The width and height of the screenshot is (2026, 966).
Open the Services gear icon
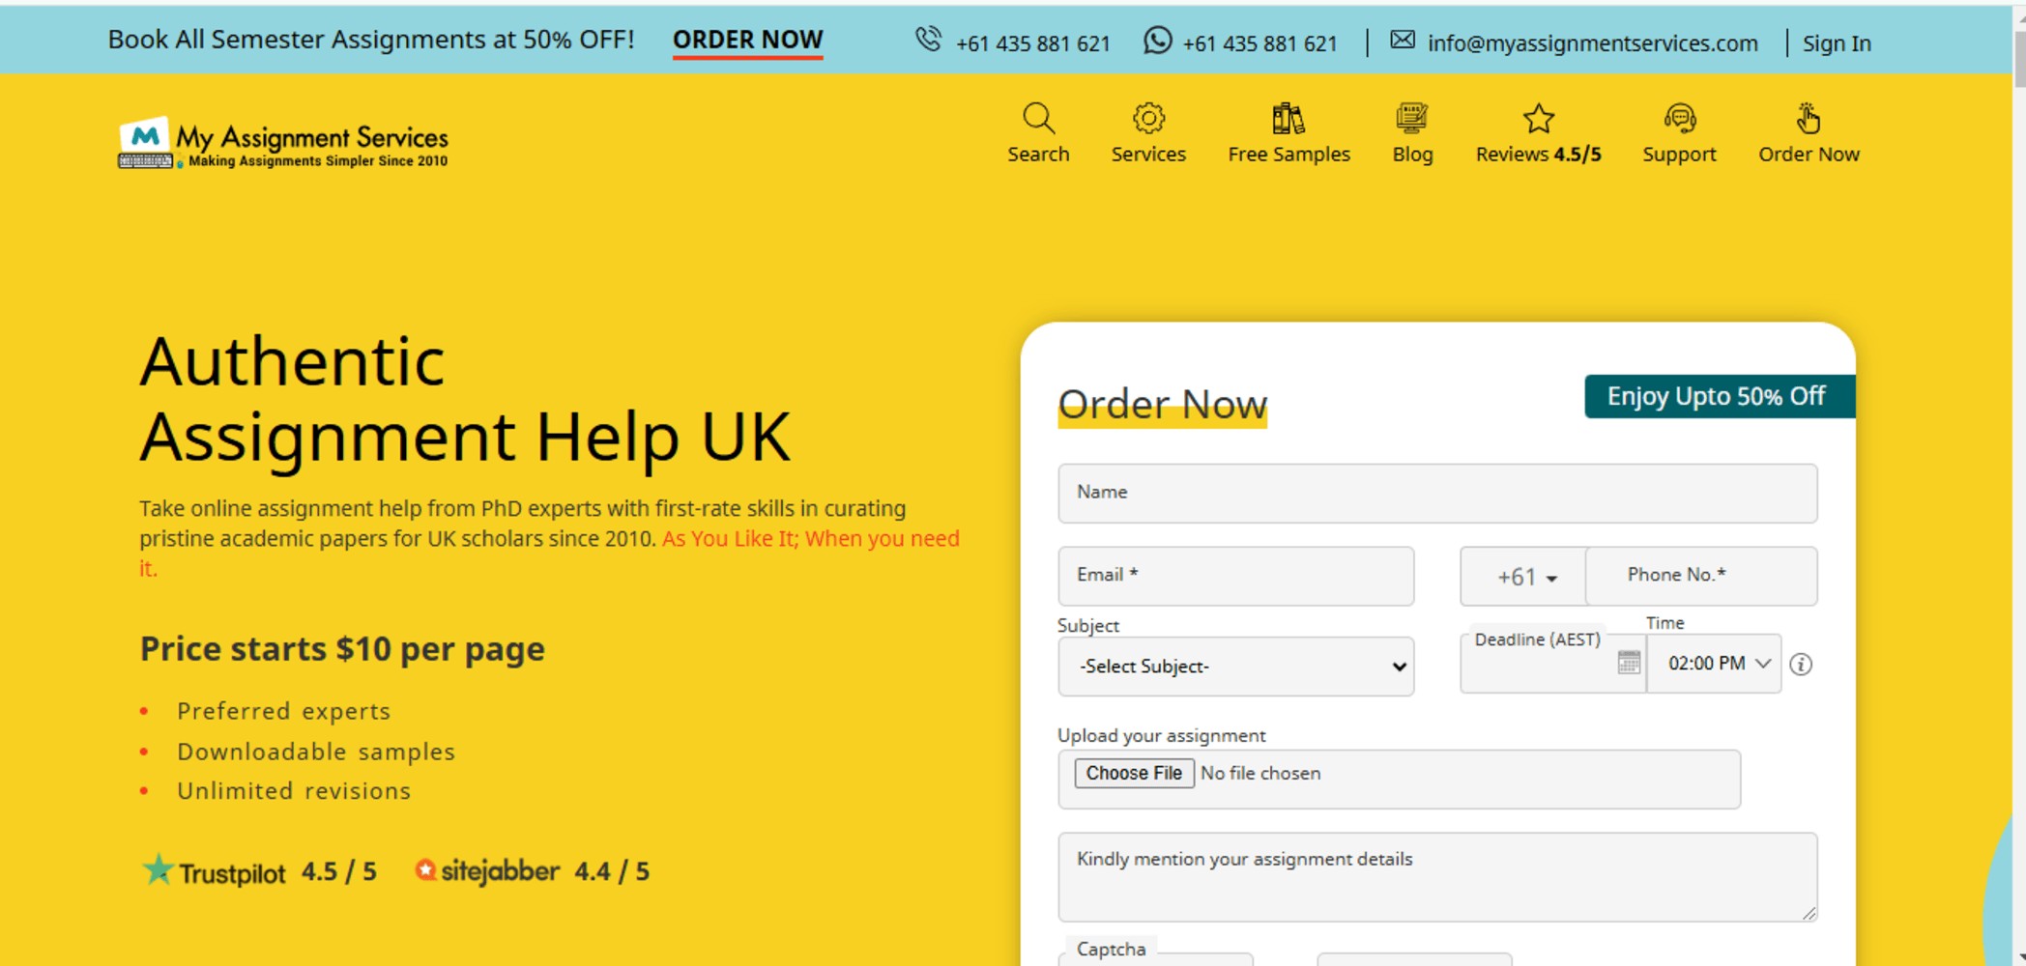[1148, 119]
